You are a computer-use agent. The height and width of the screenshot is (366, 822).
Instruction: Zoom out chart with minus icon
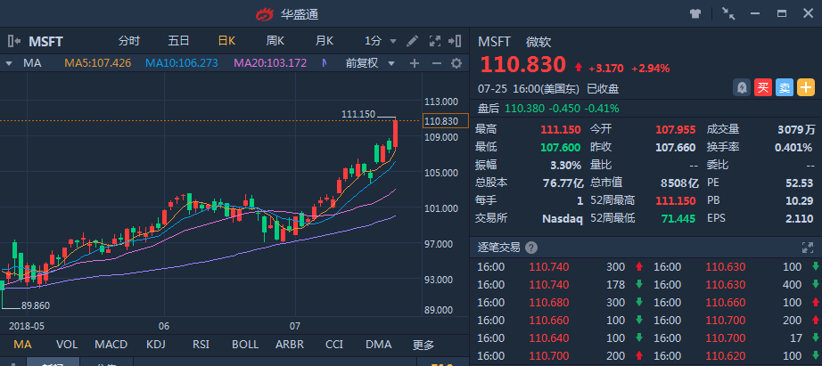pos(436,63)
